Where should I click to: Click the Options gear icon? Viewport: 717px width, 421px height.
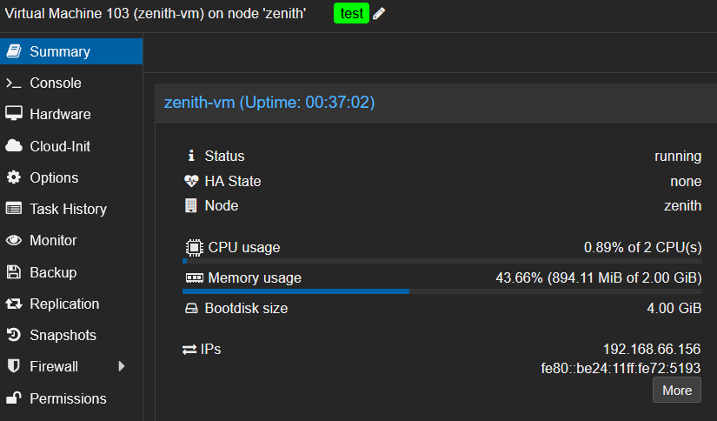[x=13, y=177]
